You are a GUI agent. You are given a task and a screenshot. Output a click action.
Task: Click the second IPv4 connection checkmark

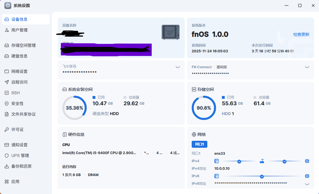pyautogui.click(x=284, y=162)
